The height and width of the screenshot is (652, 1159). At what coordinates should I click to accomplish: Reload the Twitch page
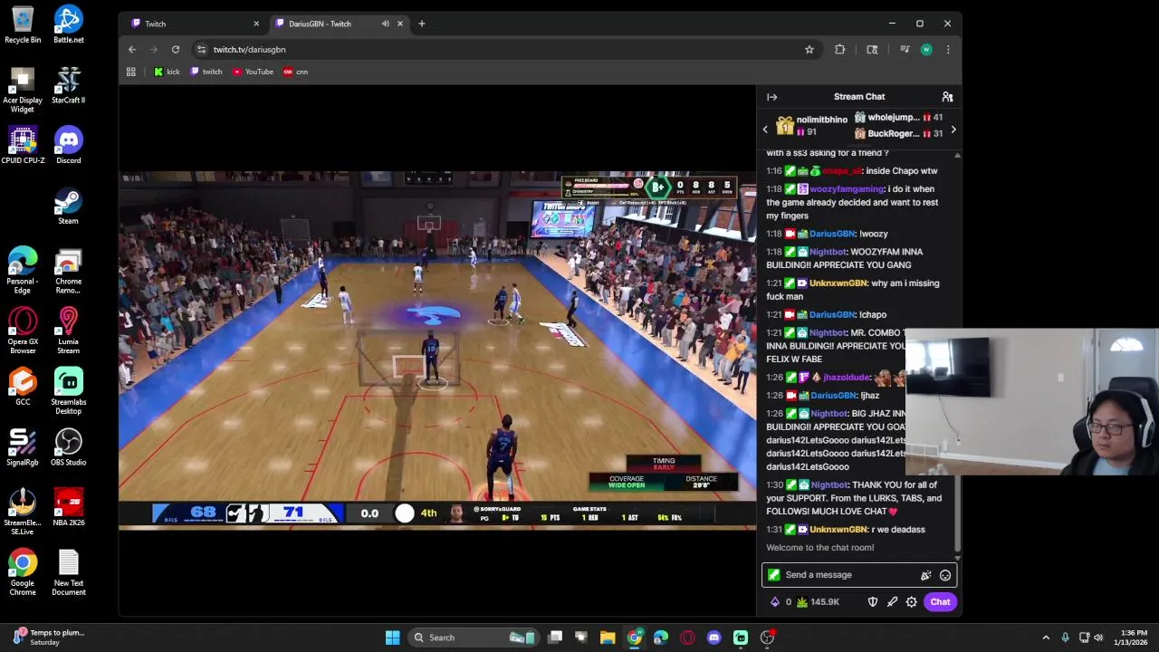click(x=176, y=50)
